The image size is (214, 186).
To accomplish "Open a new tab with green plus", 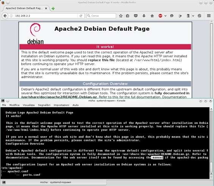I will tap(53, 8).
